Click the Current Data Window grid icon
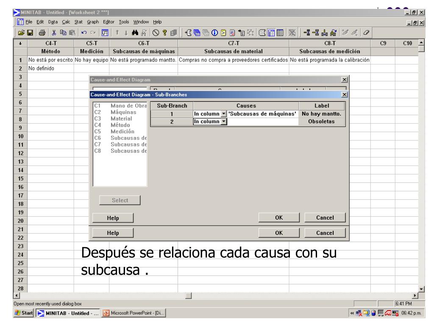Image resolution: width=434 pixels, height=325 pixels. [271, 33]
